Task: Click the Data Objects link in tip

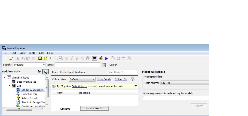Action: click(x=79, y=86)
